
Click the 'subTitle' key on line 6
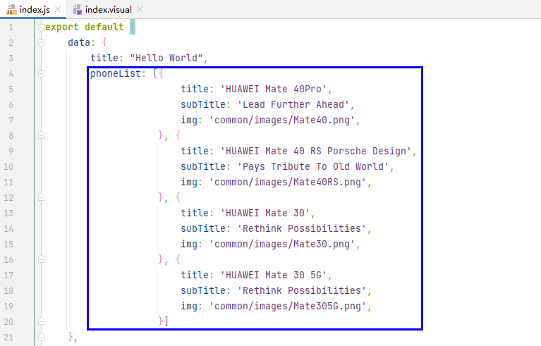click(x=203, y=104)
